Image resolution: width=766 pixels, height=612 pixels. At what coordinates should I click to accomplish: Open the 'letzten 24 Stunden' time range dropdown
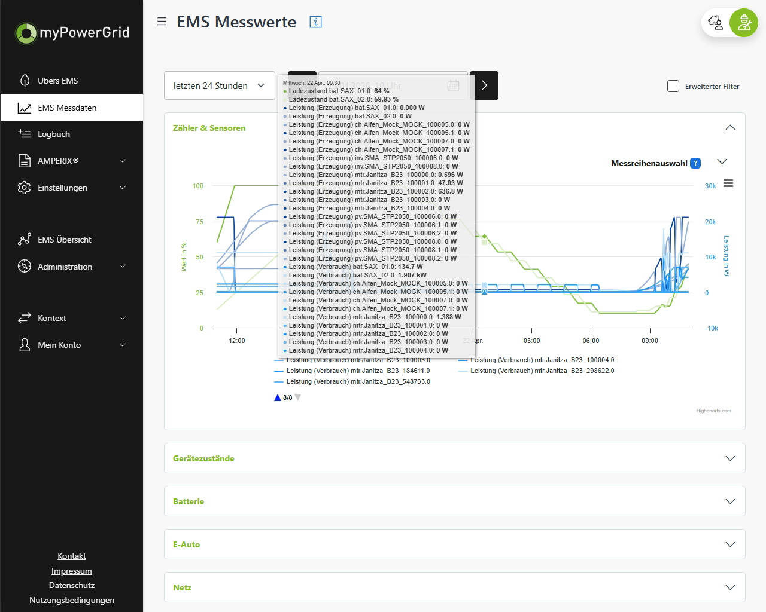(220, 85)
